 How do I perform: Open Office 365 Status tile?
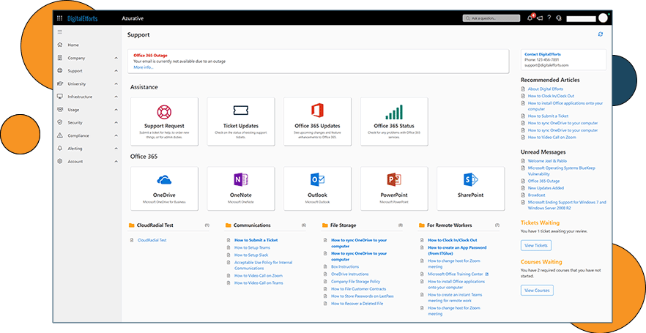point(394,121)
